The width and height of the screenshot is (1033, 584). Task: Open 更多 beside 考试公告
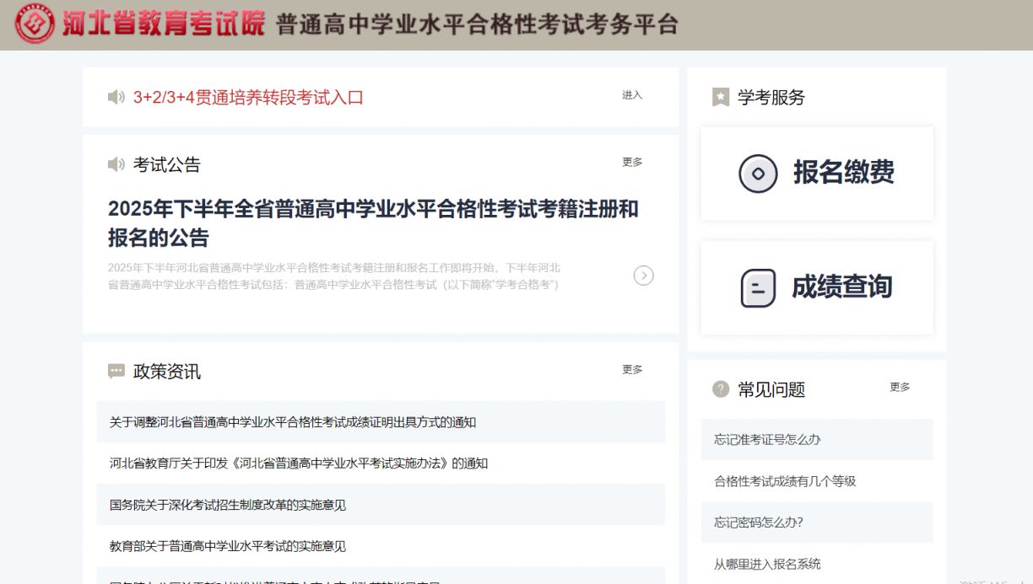click(x=632, y=163)
